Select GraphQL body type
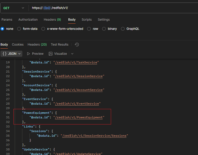198x155 pixels. point(123,29)
